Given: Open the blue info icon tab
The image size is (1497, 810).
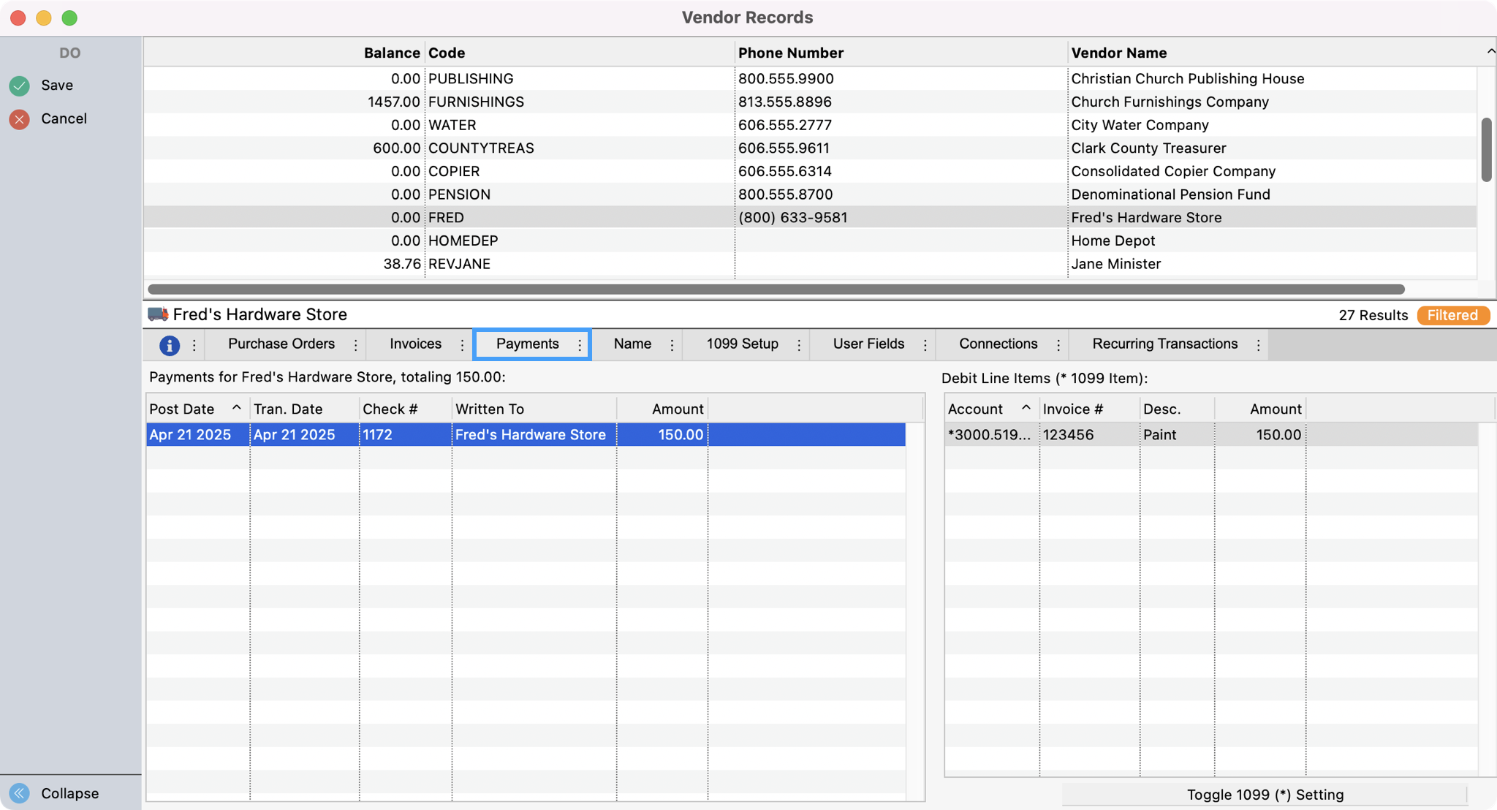Looking at the screenshot, I should (170, 345).
